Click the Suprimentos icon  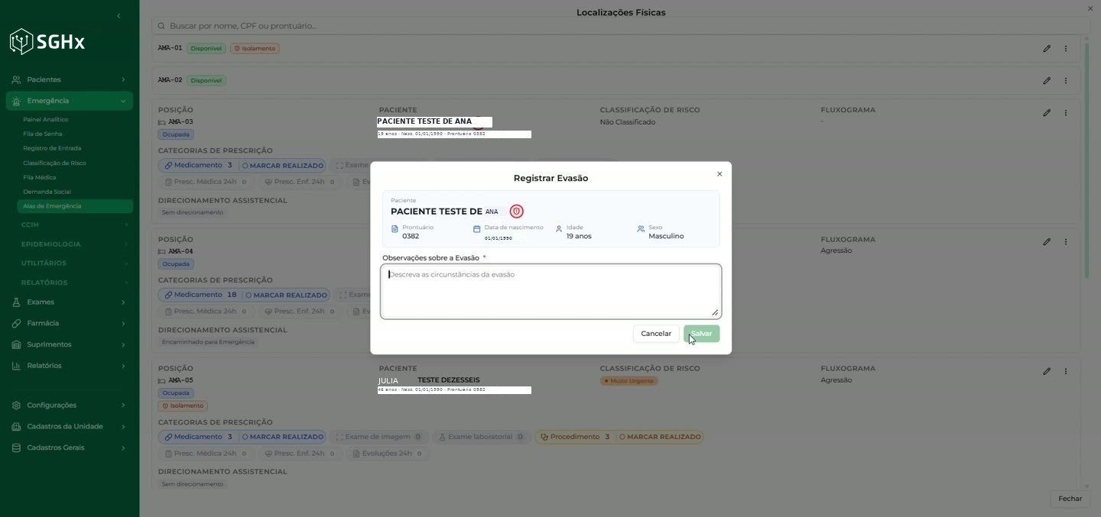[x=16, y=344]
